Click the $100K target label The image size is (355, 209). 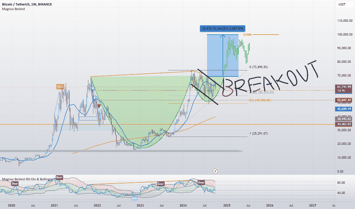[248, 35]
